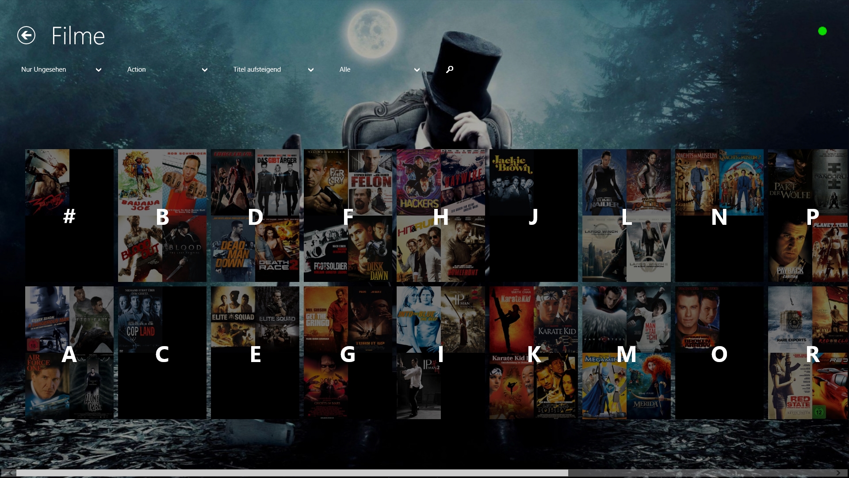Screen dimensions: 849x478
Task: Jump to movies starting with H
Action: [441, 216]
